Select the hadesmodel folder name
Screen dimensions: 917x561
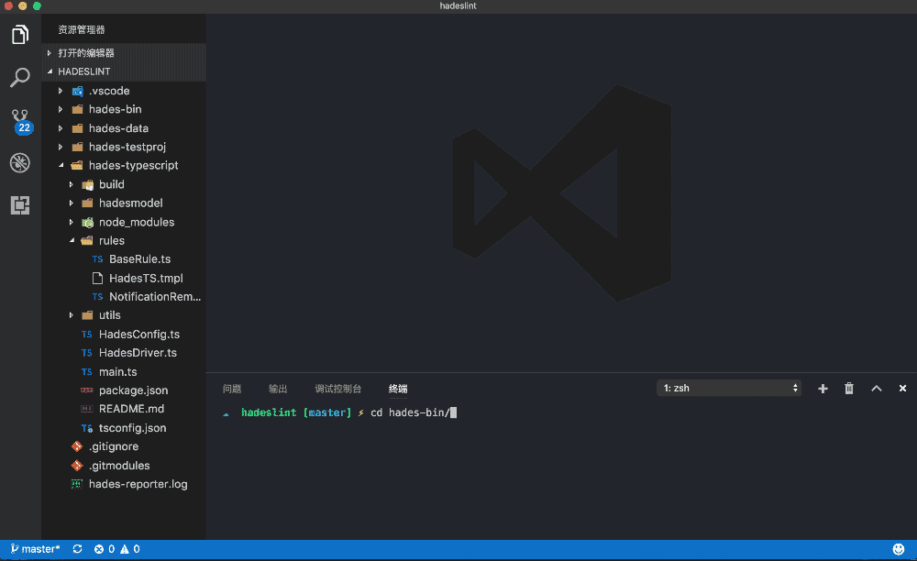(x=131, y=203)
